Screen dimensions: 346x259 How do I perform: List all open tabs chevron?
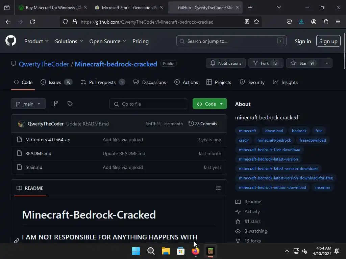click(279, 8)
